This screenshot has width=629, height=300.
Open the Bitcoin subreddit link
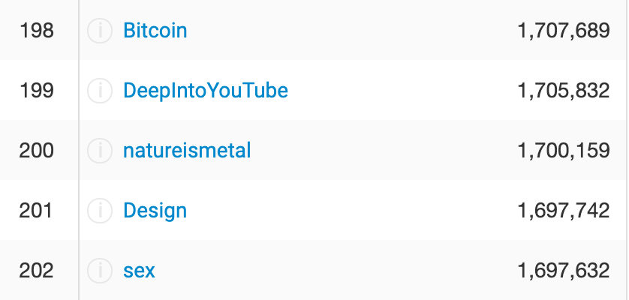[x=155, y=31]
